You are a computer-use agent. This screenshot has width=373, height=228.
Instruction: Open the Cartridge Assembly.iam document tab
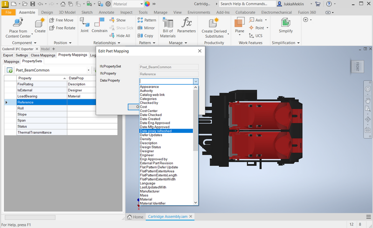(x=167, y=217)
